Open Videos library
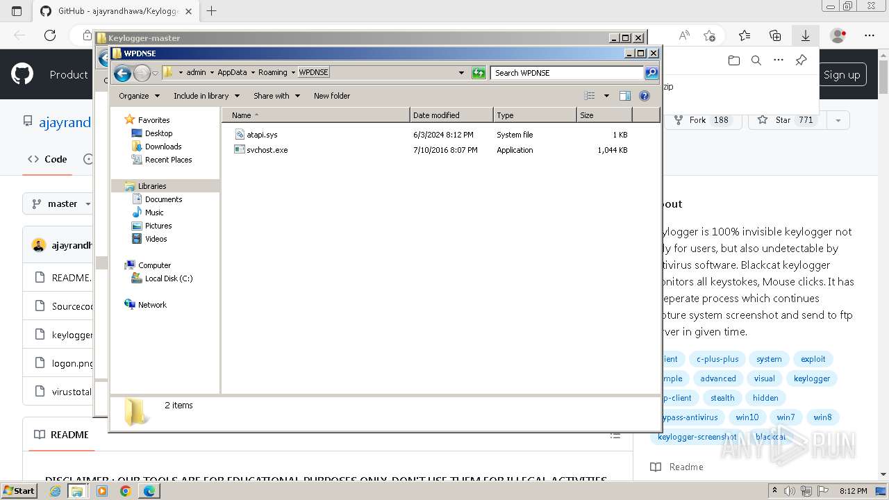 click(x=156, y=239)
